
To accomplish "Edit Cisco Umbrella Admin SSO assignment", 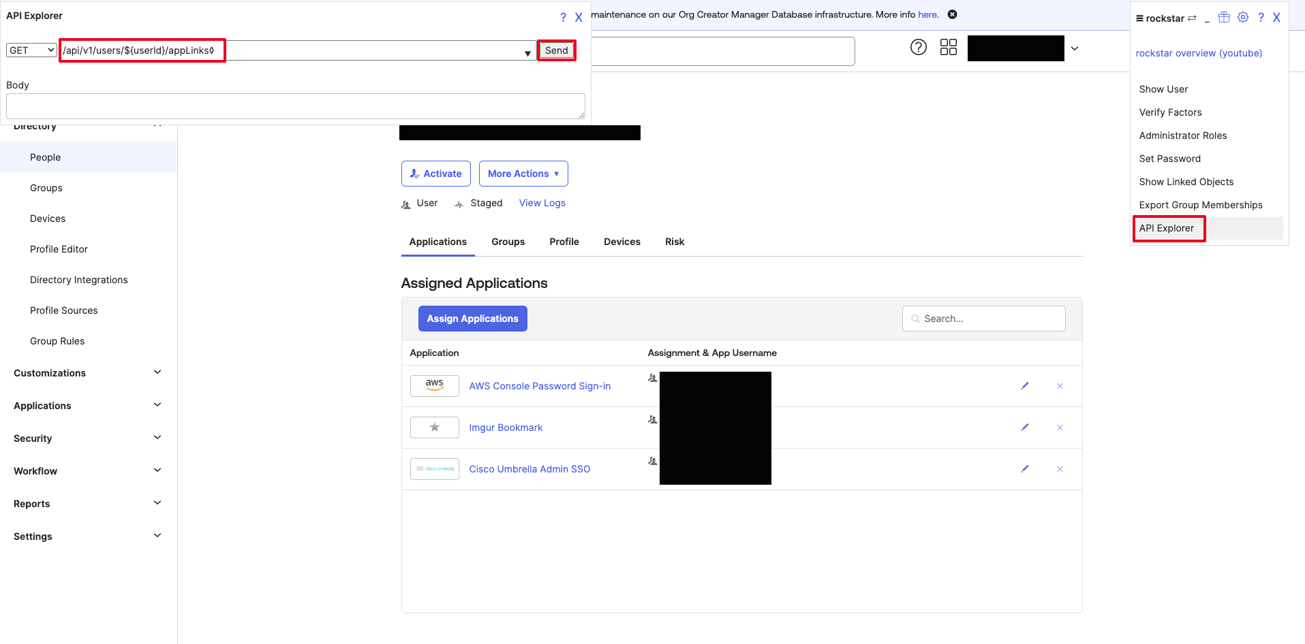I will click(1025, 469).
